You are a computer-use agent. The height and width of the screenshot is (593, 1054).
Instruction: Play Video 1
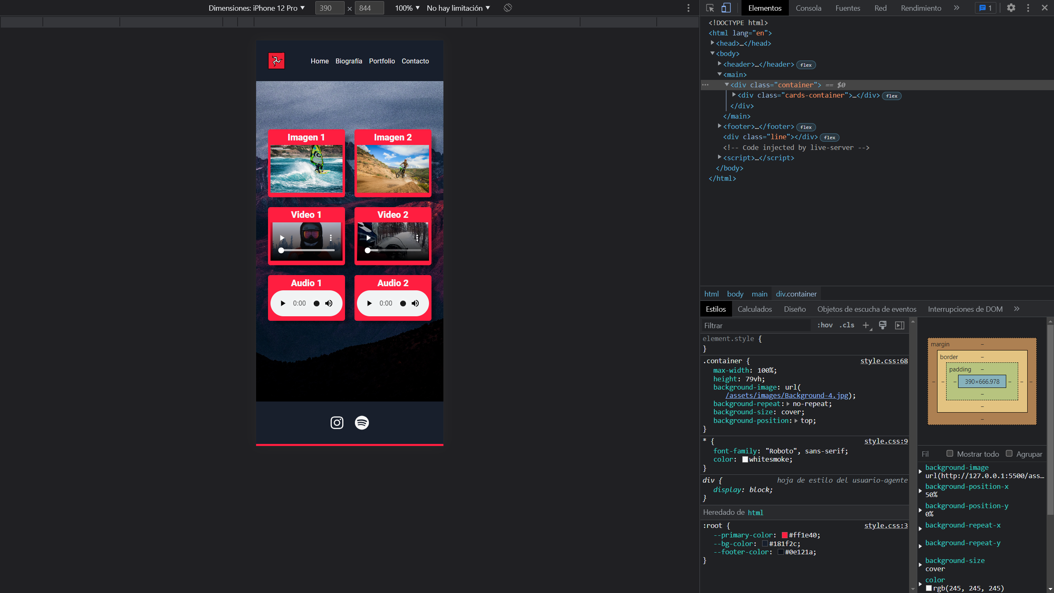pyautogui.click(x=282, y=238)
